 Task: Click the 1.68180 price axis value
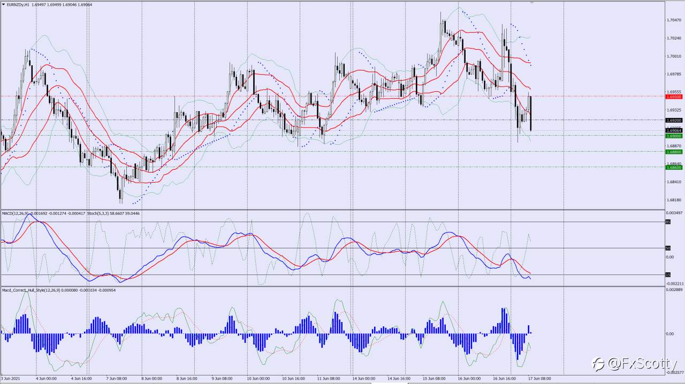[x=674, y=200]
